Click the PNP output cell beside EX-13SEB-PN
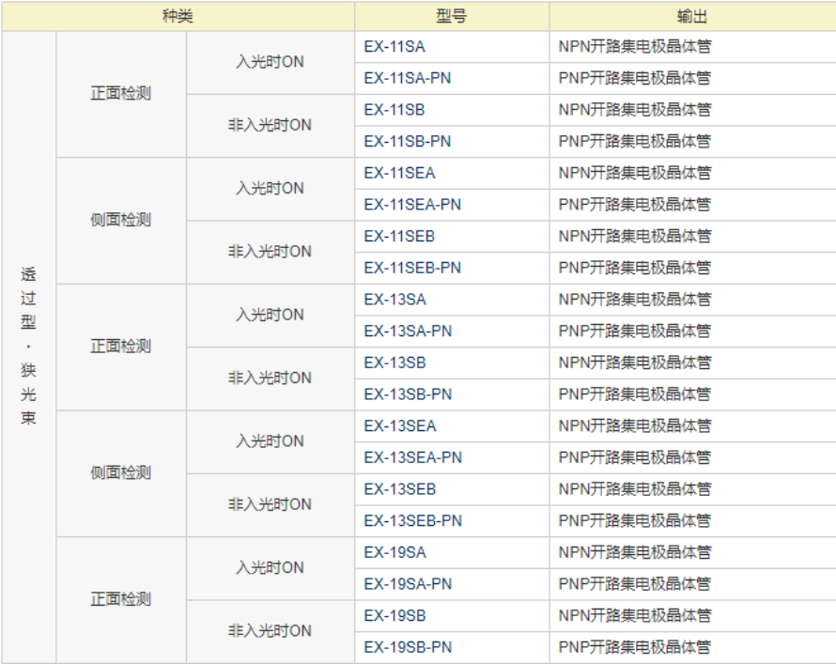The width and height of the screenshot is (836, 664). pyautogui.click(x=635, y=521)
